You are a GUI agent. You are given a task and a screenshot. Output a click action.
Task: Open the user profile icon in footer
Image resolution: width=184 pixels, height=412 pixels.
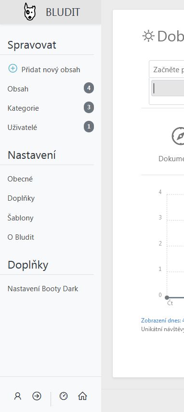(18, 396)
